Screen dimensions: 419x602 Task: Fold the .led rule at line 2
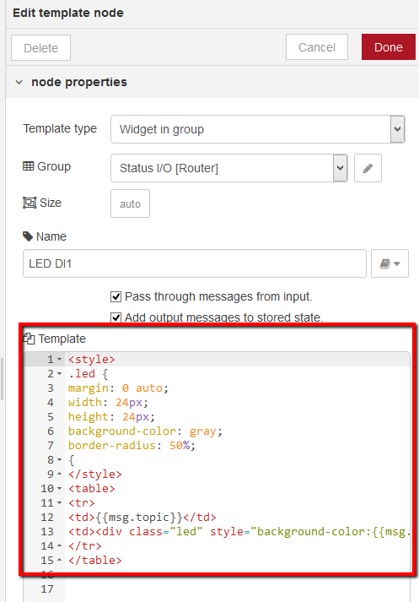[x=59, y=373]
